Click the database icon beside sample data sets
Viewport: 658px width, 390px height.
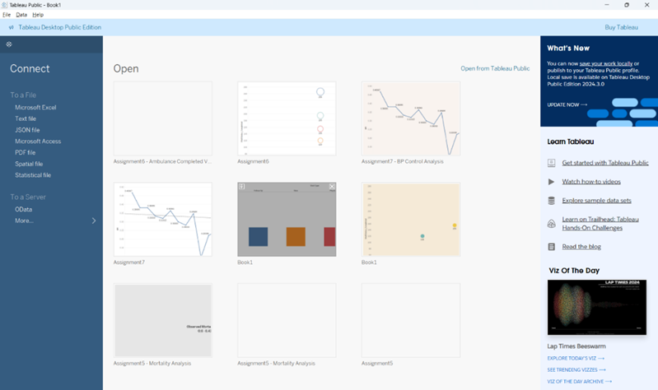[x=552, y=201]
